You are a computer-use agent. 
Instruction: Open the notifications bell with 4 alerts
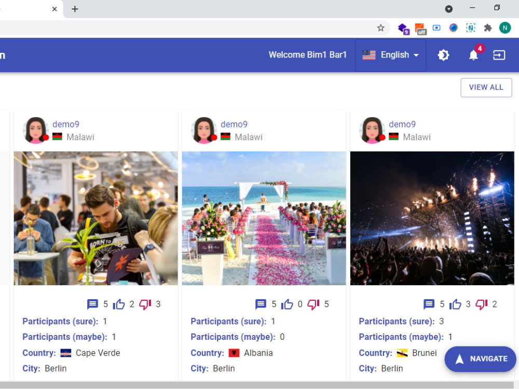tap(474, 55)
